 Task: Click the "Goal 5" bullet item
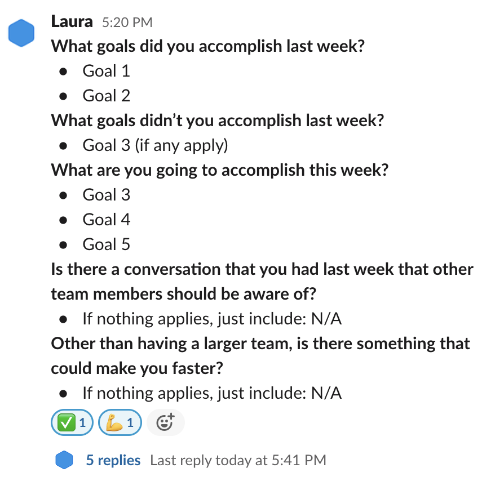[106, 244]
